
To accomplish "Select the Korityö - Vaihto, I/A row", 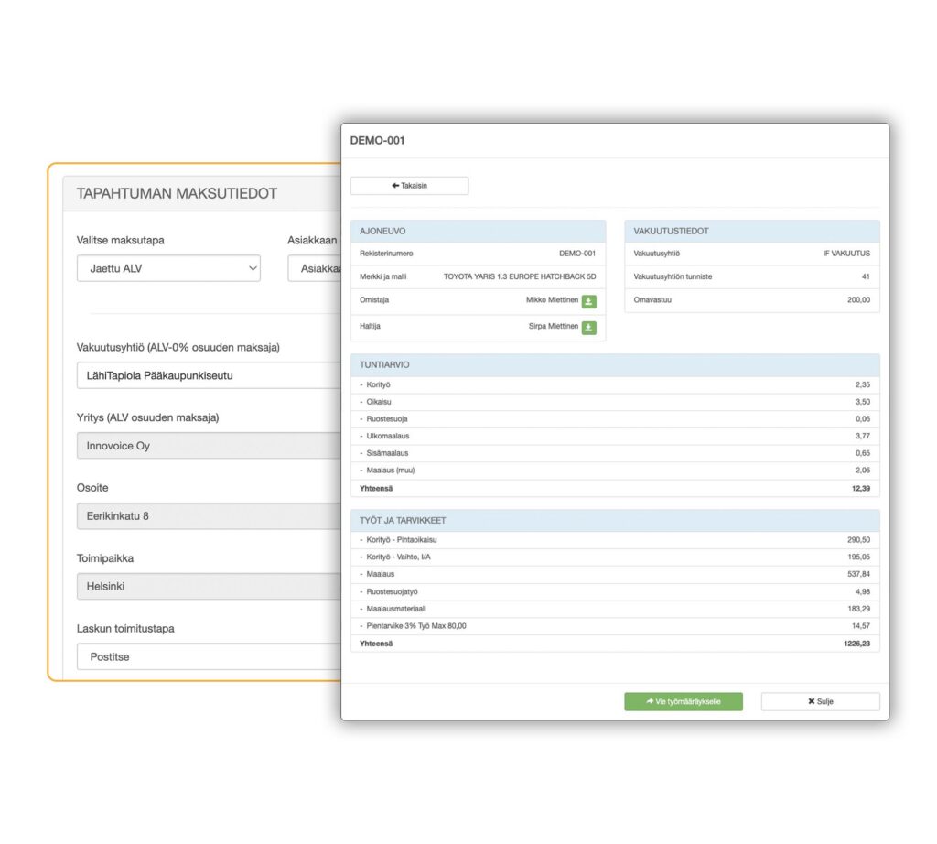I will (x=615, y=557).
